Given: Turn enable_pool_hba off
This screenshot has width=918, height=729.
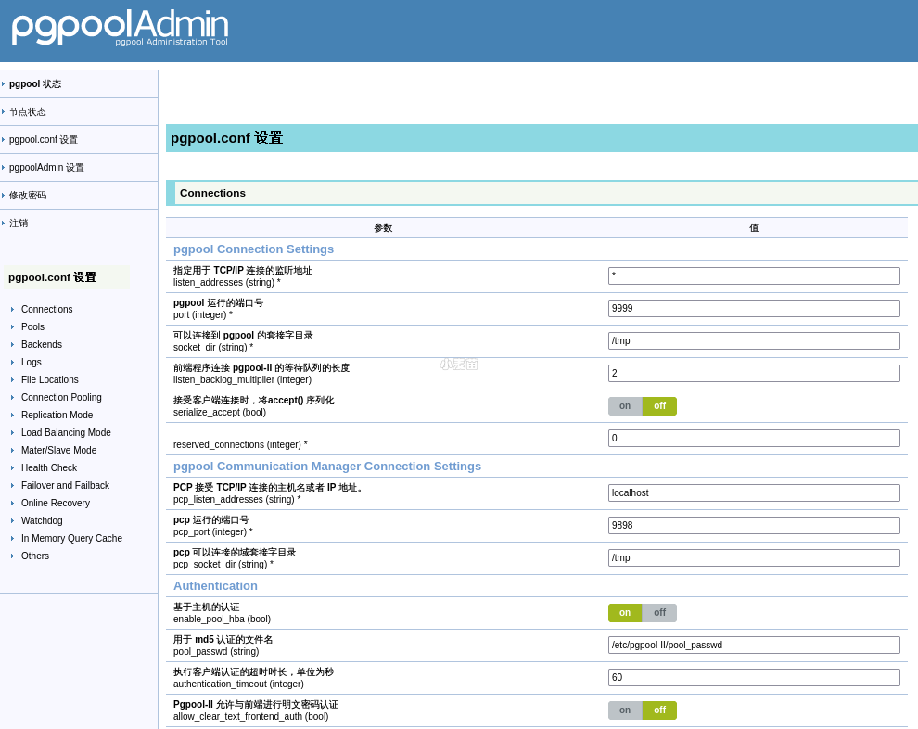Looking at the screenshot, I should click(x=660, y=612).
